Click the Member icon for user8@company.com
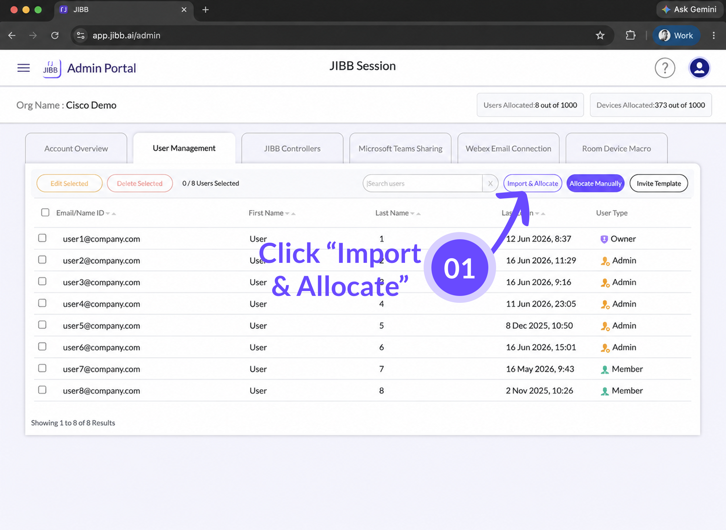Image resolution: width=726 pixels, height=530 pixels. click(x=604, y=391)
